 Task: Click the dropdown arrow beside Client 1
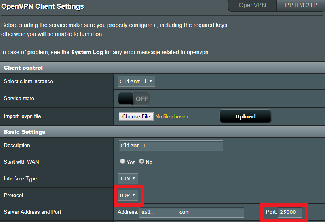151,81
